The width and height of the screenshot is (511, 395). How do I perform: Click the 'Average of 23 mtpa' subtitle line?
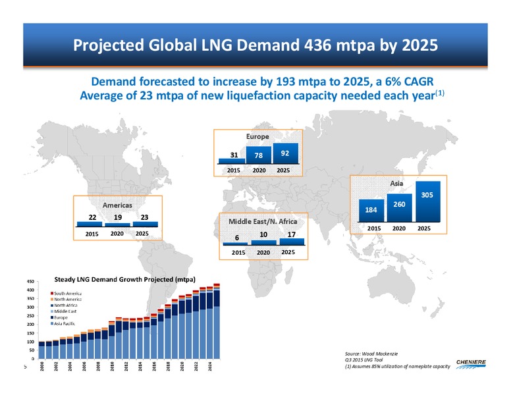click(x=262, y=95)
